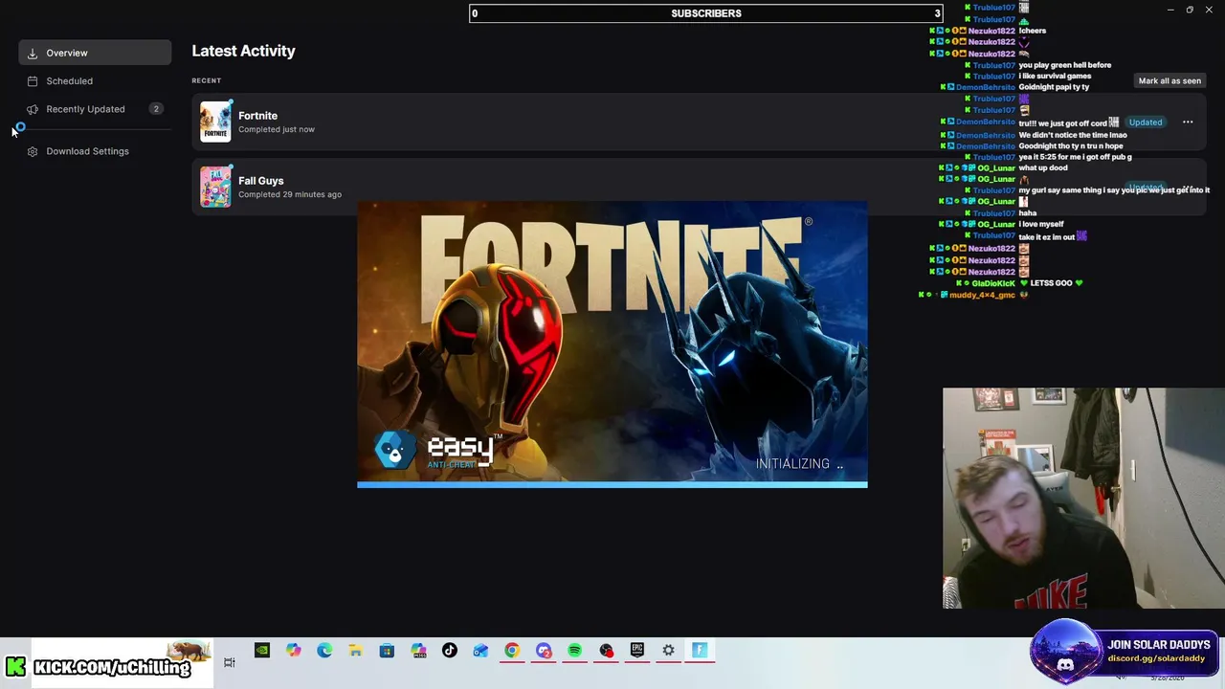Click the 'Completed 29 minutes ago' status text
This screenshot has width=1225, height=689.
[x=290, y=194]
